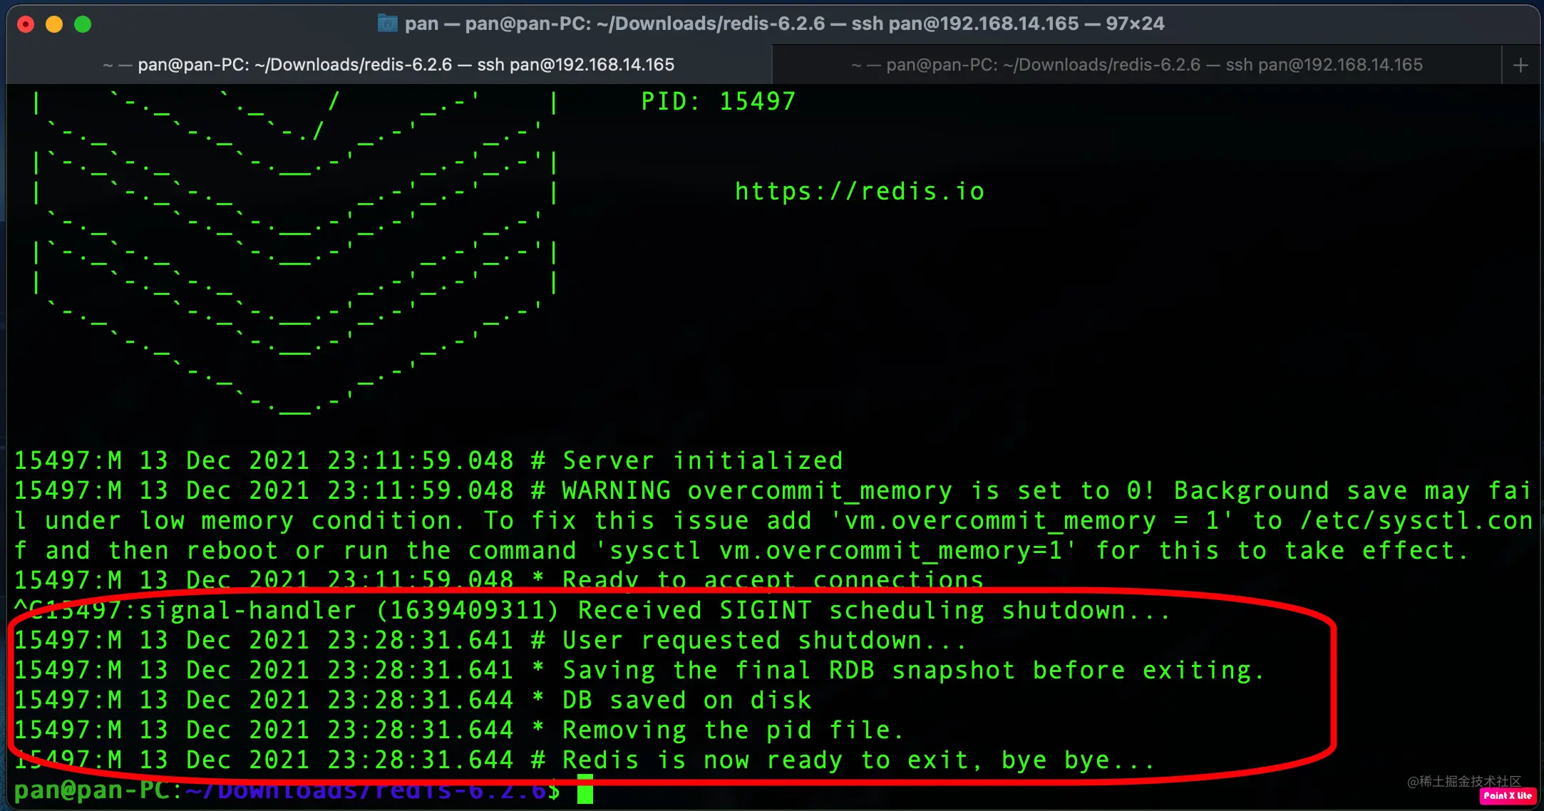Click the PID: 15497 text
The image size is (1544, 811).
point(718,101)
